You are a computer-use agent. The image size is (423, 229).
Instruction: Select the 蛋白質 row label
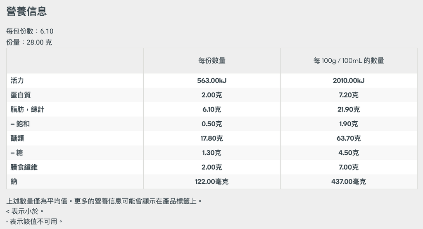click(21, 95)
